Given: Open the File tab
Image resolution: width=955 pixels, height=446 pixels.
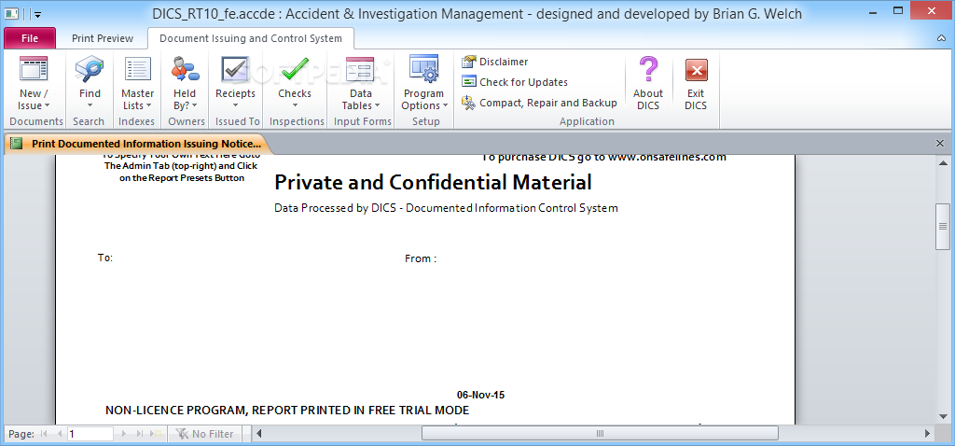Looking at the screenshot, I should coord(30,38).
